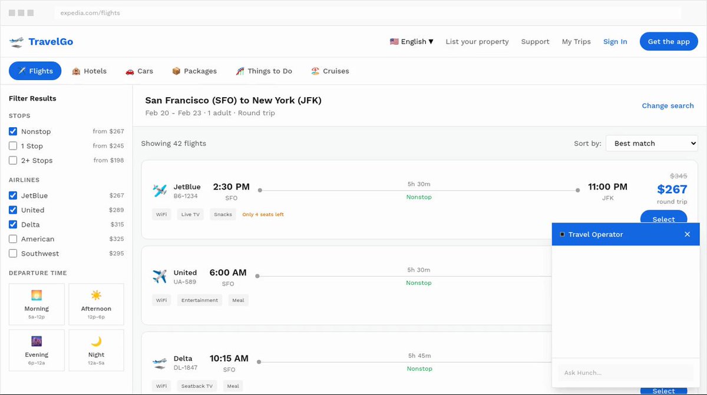Click the Get the app button

(x=669, y=42)
